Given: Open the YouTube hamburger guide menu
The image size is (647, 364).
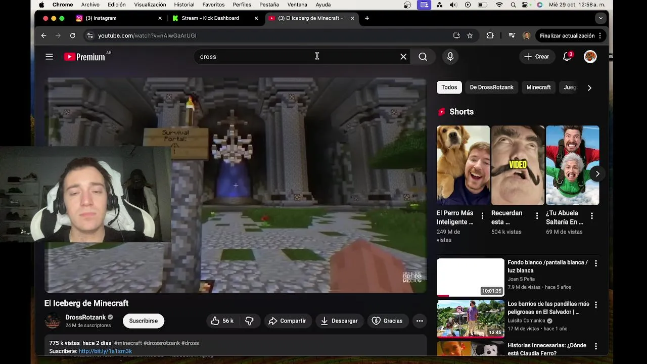Looking at the screenshot, I should [49, 57].
